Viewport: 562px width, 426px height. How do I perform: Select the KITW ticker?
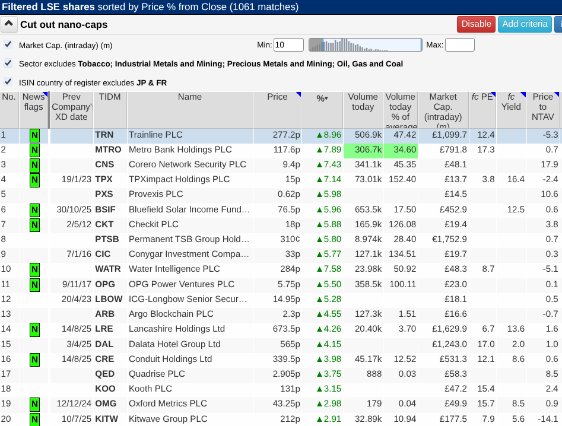tap(106, 419)
